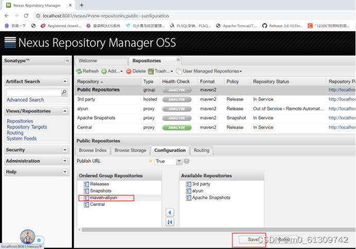Click Analyze button for Apache Snapshots row
The width and height of the screenshot is (356, 249).
(176, 118)
